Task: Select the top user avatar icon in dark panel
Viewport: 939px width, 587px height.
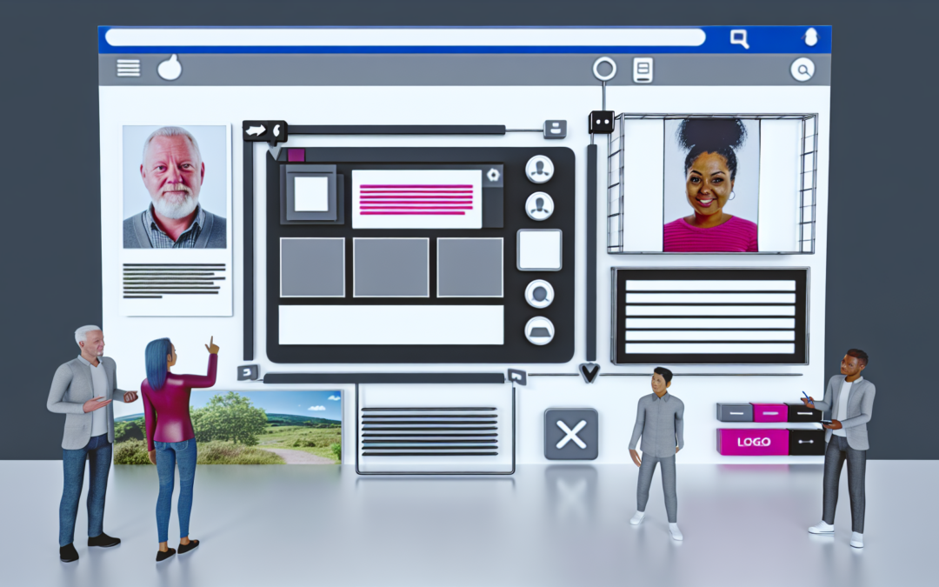Action: point(540,169)
